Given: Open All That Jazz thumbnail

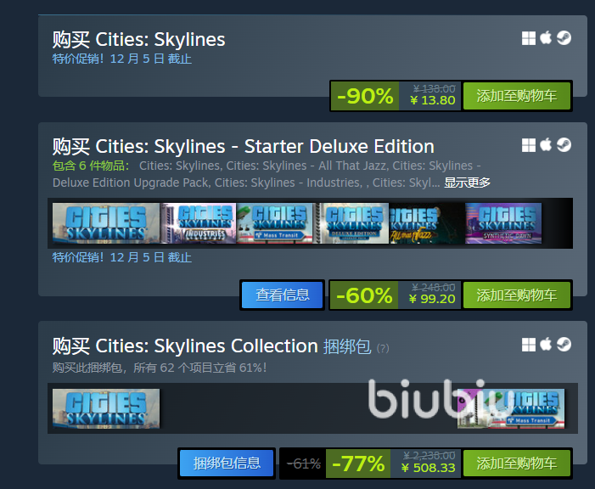Looking at the screenshot, I should [427, 223].
